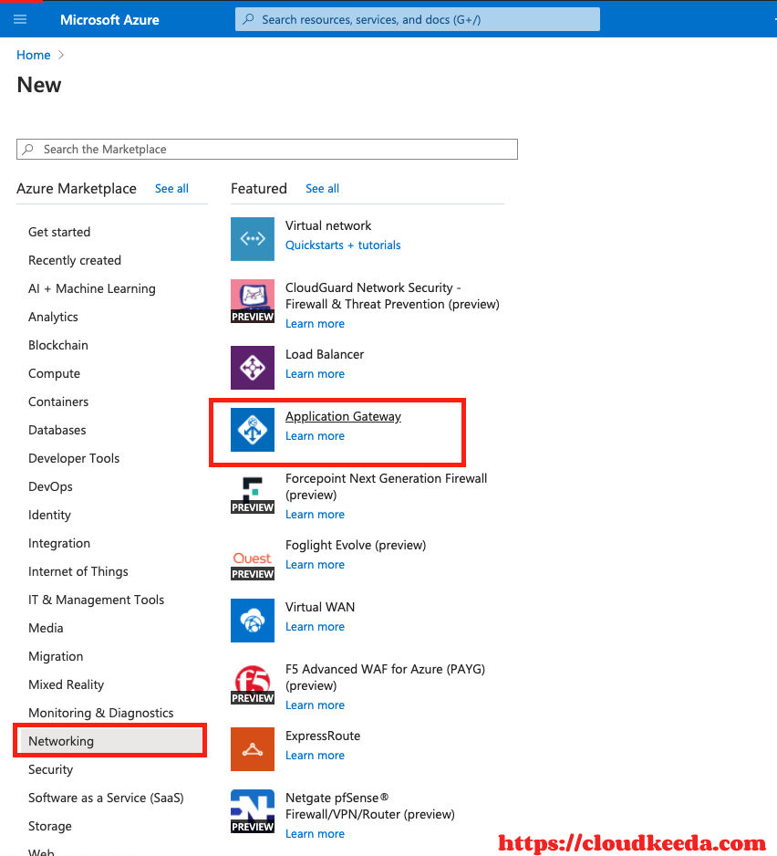Focus the Search the Marketplace field
The height and width of the screenshot is (856, 777).
pyautogui.click(x=267, y=149)
